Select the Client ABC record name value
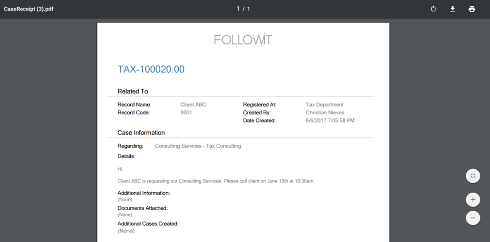This screenshot has height=242, width=490. pos(193,104)
